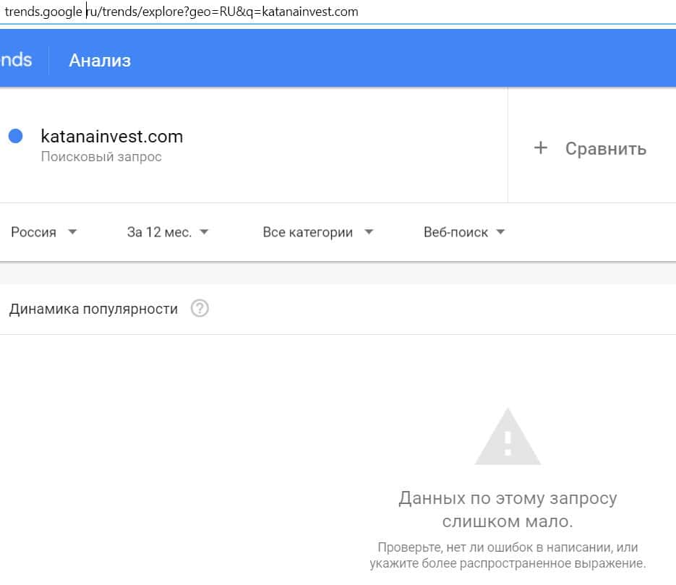Viewport: 676px width, 585px height.
Task: Click the caret arrow beside Веб-поиск
Action: [x=500, y=232]
